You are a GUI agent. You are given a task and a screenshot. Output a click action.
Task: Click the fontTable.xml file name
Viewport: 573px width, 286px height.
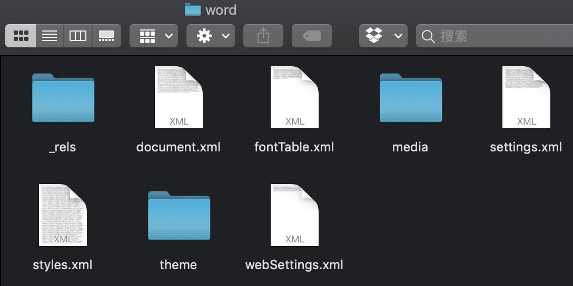pos(294,147)
